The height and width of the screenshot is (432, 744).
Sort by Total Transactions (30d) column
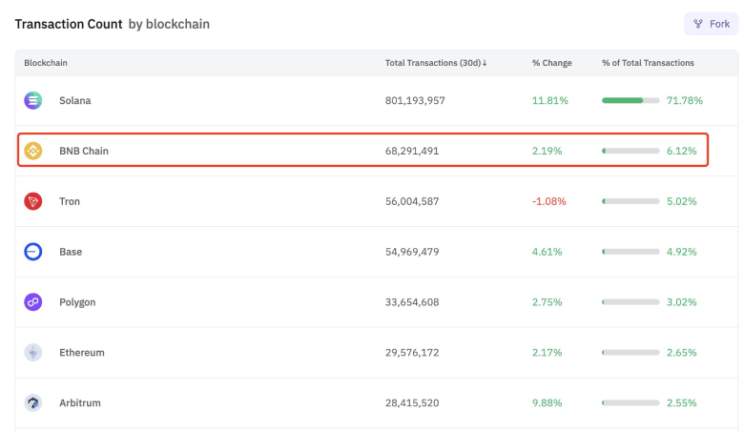tap(436, 63)
